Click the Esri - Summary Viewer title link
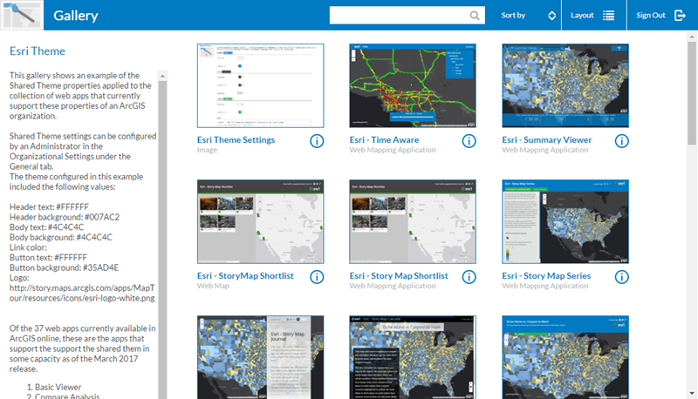Image resolution: width=698 pixels, height=399 pixels. tap(547, 140)
